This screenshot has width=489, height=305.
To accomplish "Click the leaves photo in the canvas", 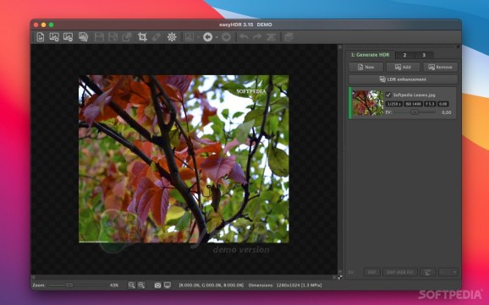I will coord(184,159).
